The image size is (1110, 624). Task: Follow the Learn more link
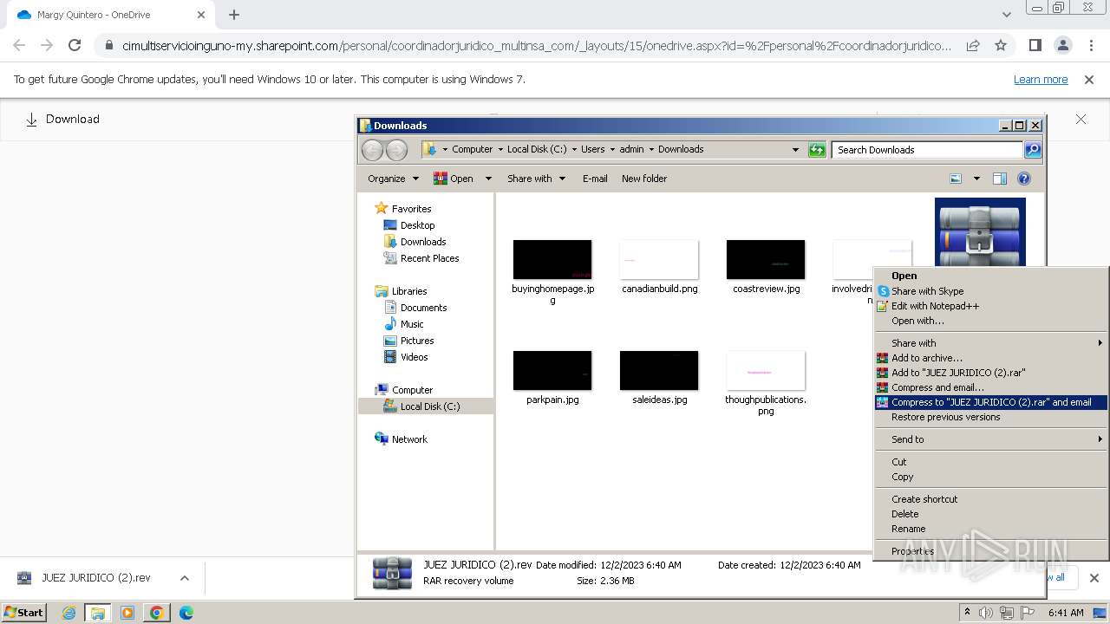(x=1041, y=79)
